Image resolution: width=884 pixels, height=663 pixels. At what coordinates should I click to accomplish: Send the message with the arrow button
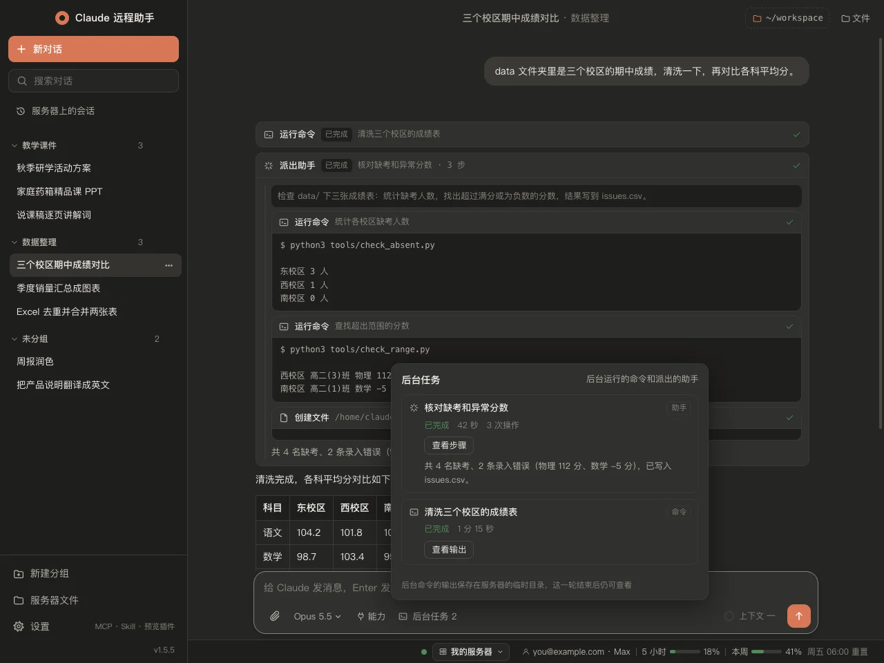pos(799,616)
